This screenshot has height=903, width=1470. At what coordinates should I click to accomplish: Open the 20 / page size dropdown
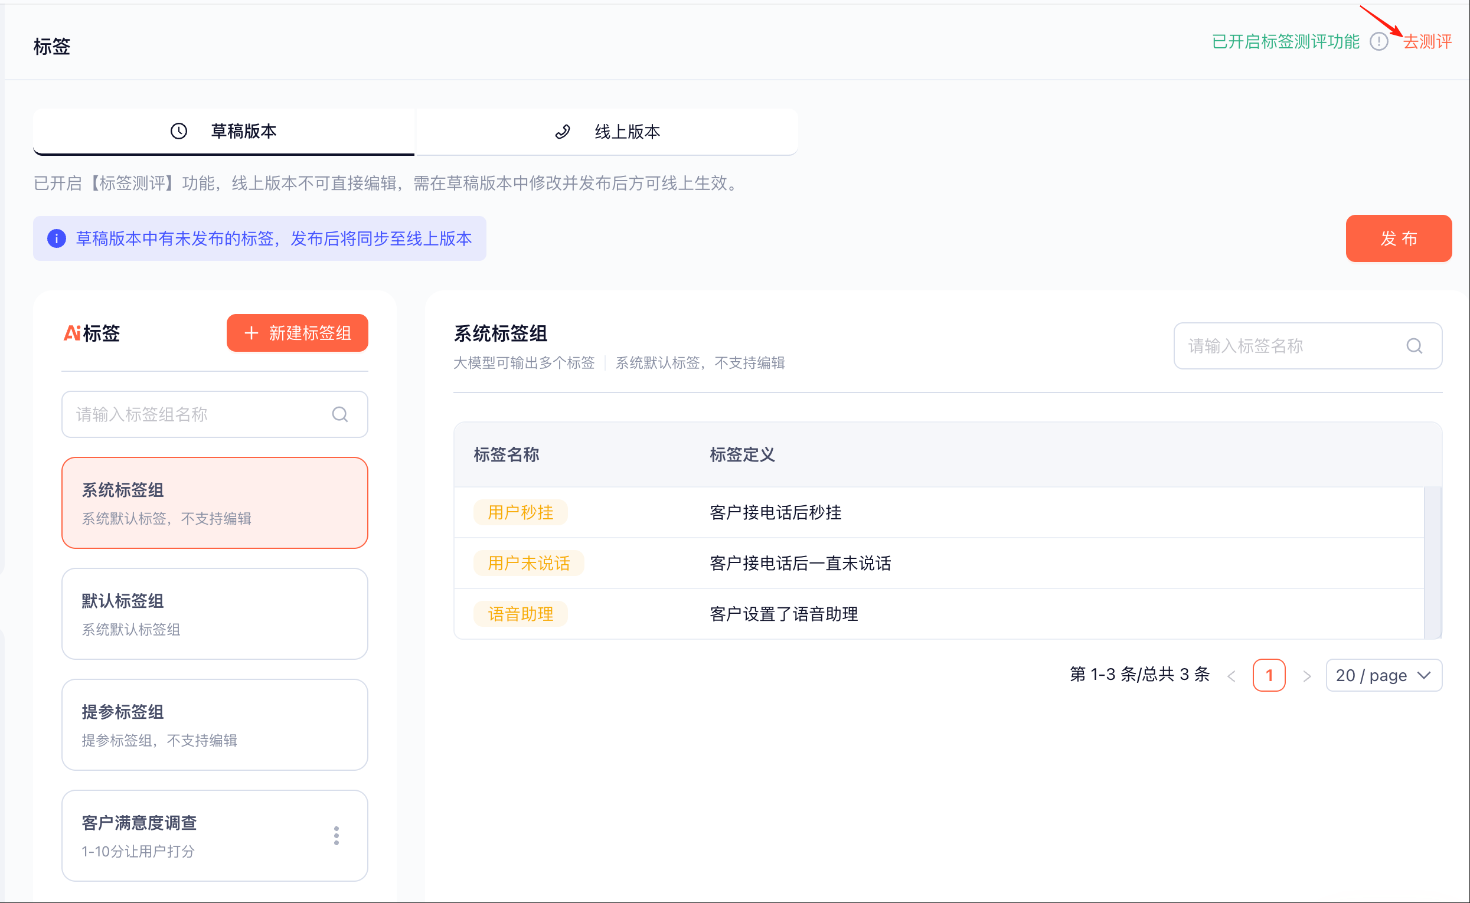(x=1384, y=675)
